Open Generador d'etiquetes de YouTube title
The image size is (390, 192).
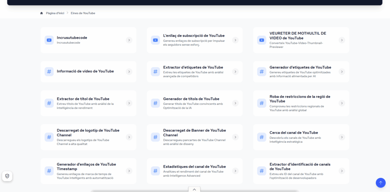(300, 68)
